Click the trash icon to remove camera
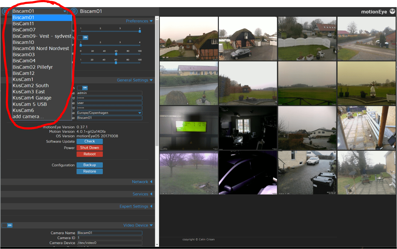This screenshot has height=249, width=397. 74,11
